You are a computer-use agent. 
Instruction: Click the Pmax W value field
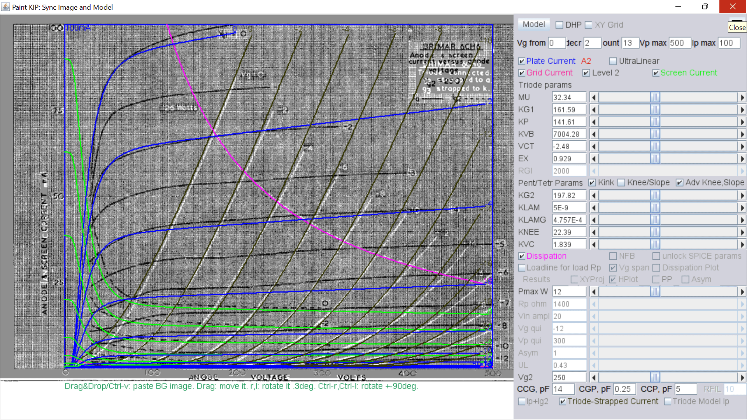[x=569, y=292]
